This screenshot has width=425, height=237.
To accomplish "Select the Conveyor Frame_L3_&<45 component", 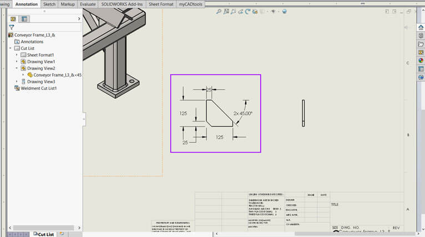I will [x=58, y=75].
